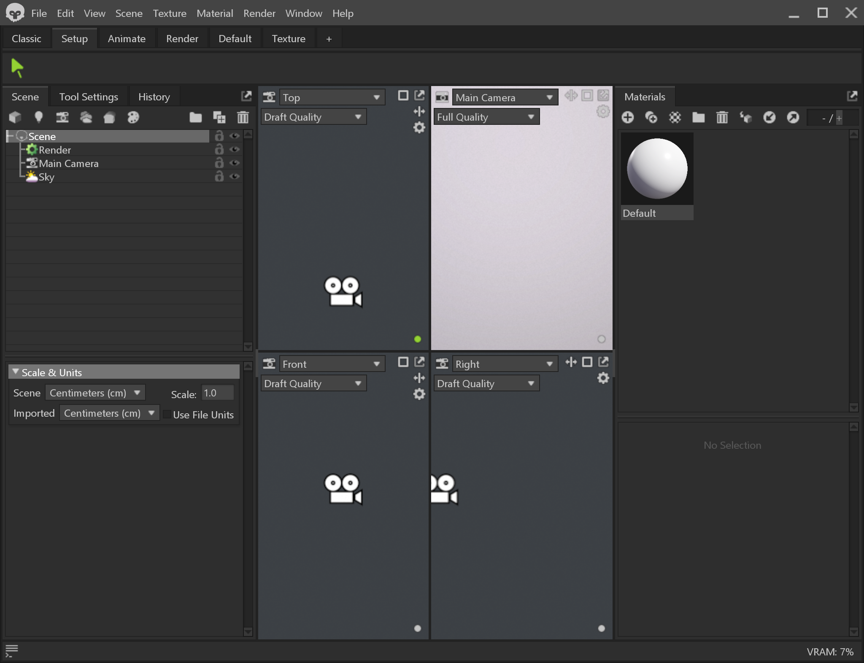This screenshot has width=864, height=663.
Task: Enable the Use File Units checkbox
Action: tap(167, 415)
